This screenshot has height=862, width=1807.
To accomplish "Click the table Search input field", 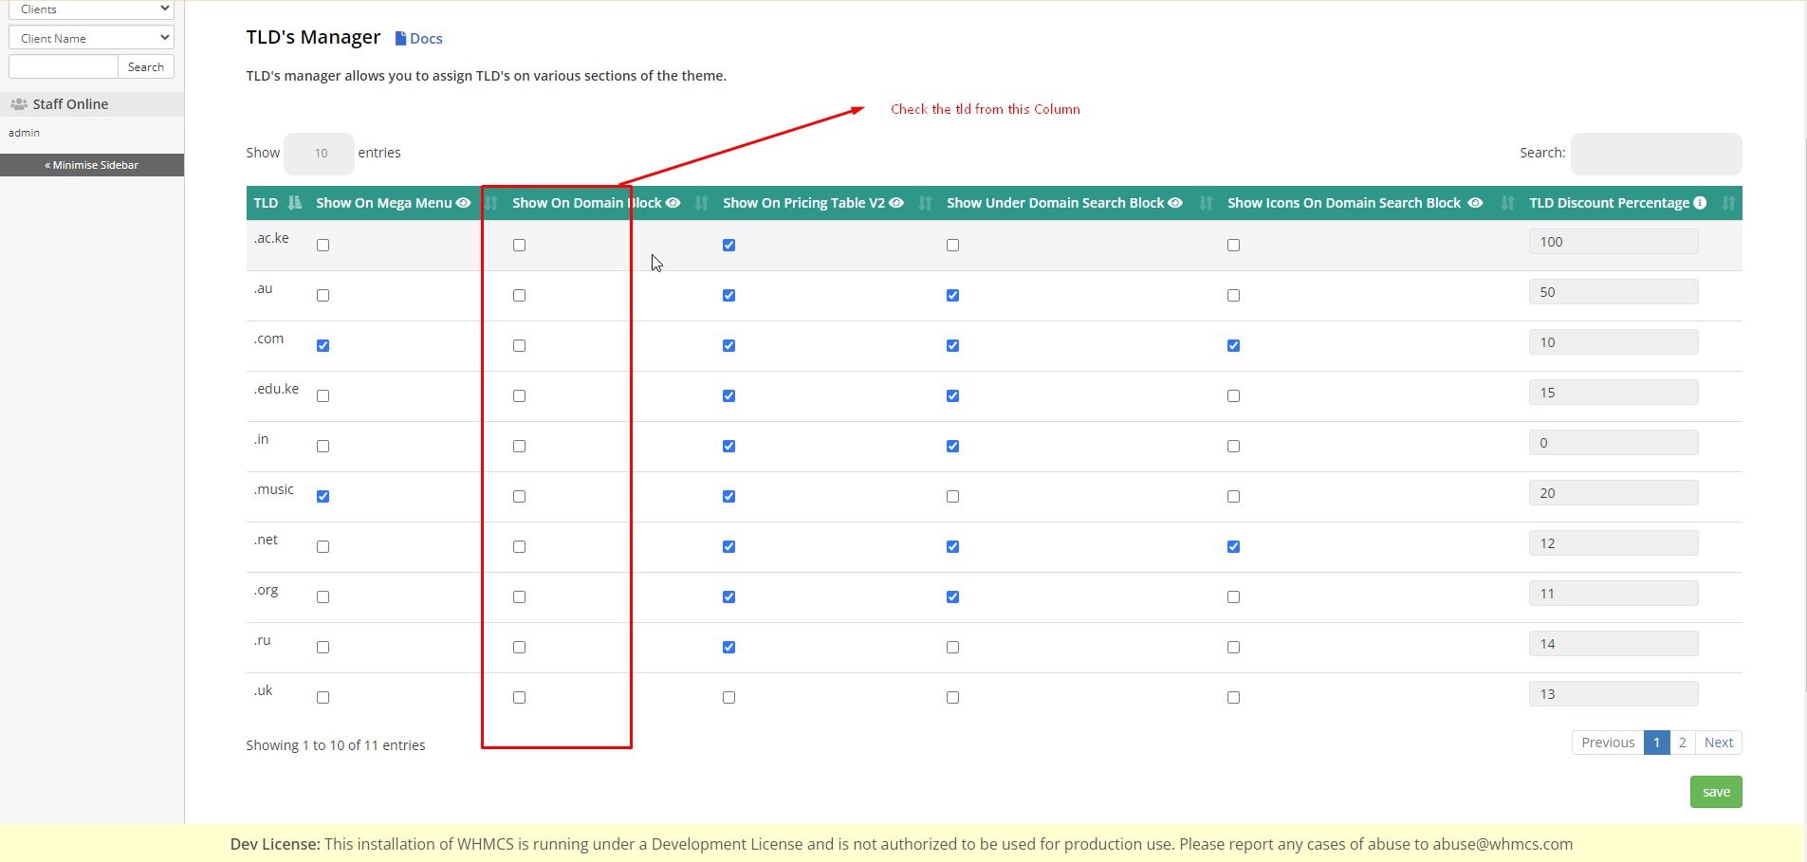I will (1655, 154).
